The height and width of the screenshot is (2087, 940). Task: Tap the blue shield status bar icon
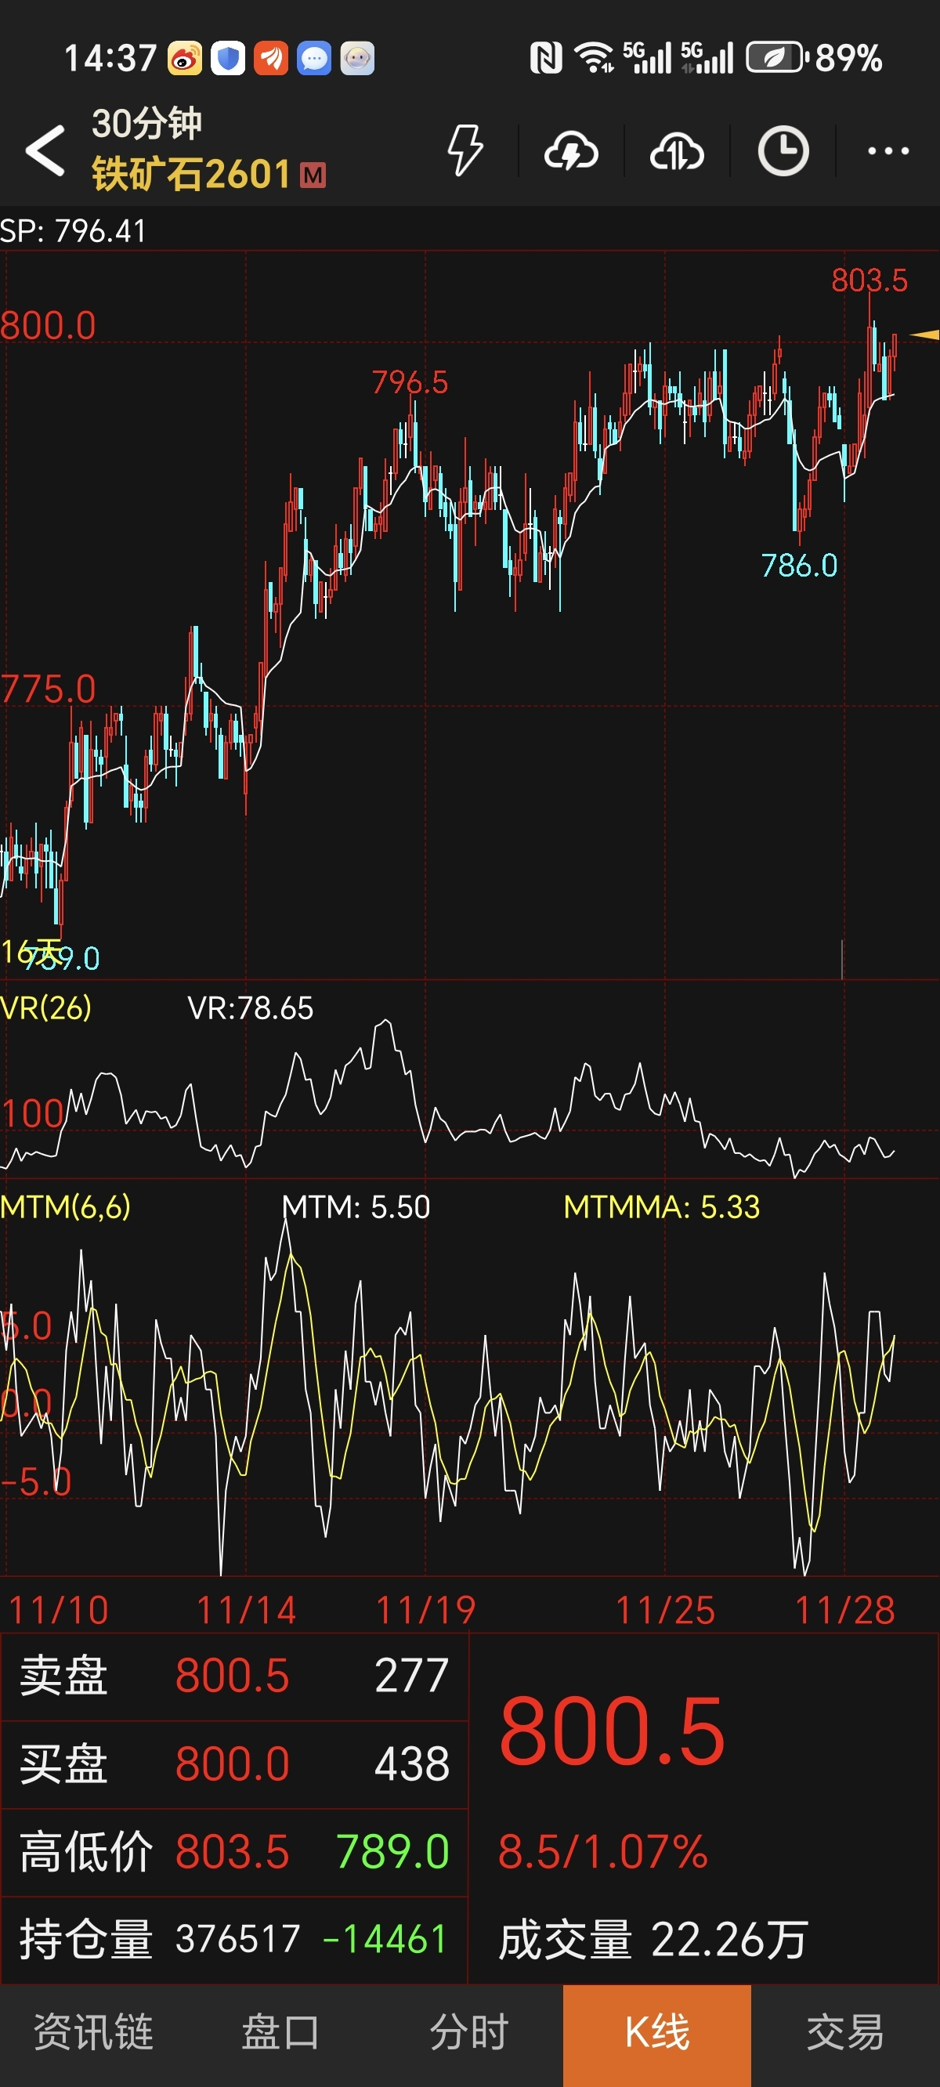tap(228, 58)
